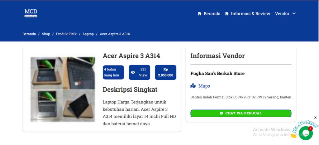319x145 pixels.
Task: Click the eye icon in the view badge
Action: 133,72
